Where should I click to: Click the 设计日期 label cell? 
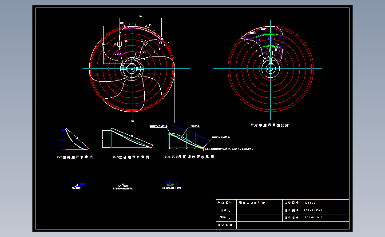click(293, 218)
